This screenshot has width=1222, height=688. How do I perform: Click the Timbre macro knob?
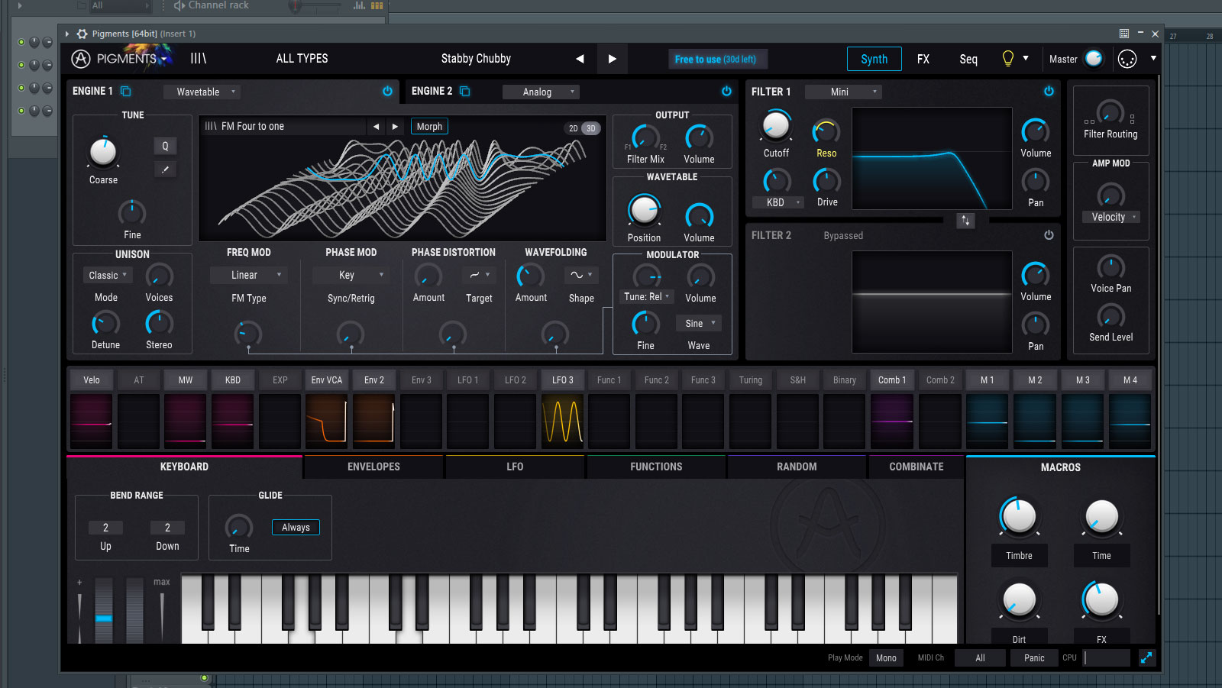tap(1019, 517)
